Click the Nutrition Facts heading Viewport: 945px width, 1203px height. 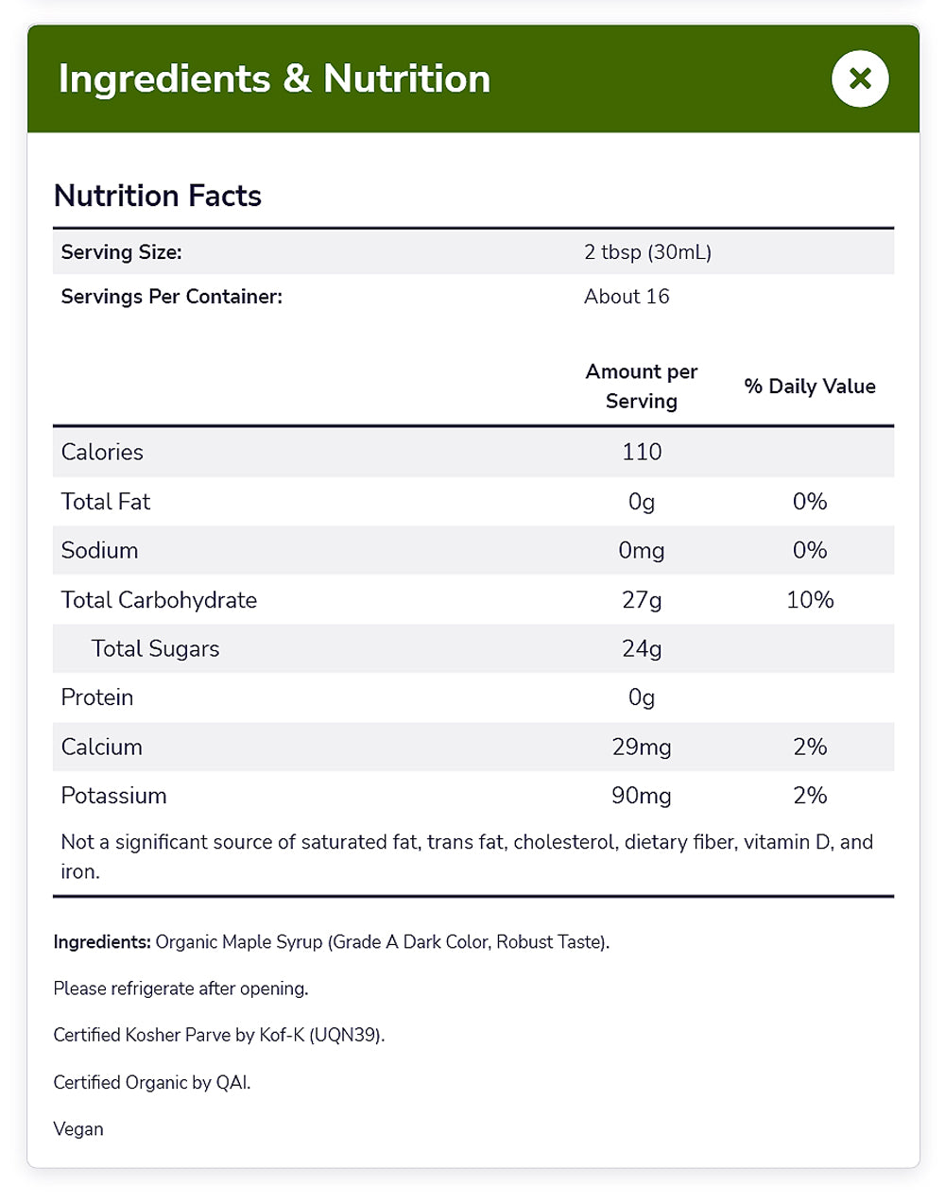(x=158, y=196)
